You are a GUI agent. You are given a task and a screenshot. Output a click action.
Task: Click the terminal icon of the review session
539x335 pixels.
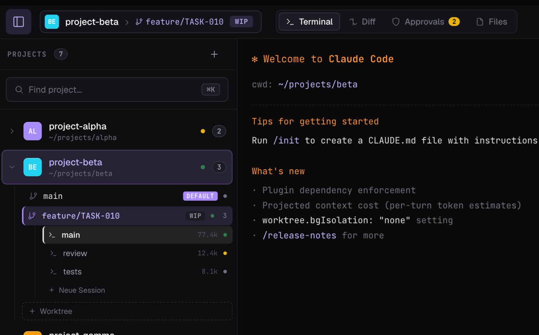(x=54, y=253)
